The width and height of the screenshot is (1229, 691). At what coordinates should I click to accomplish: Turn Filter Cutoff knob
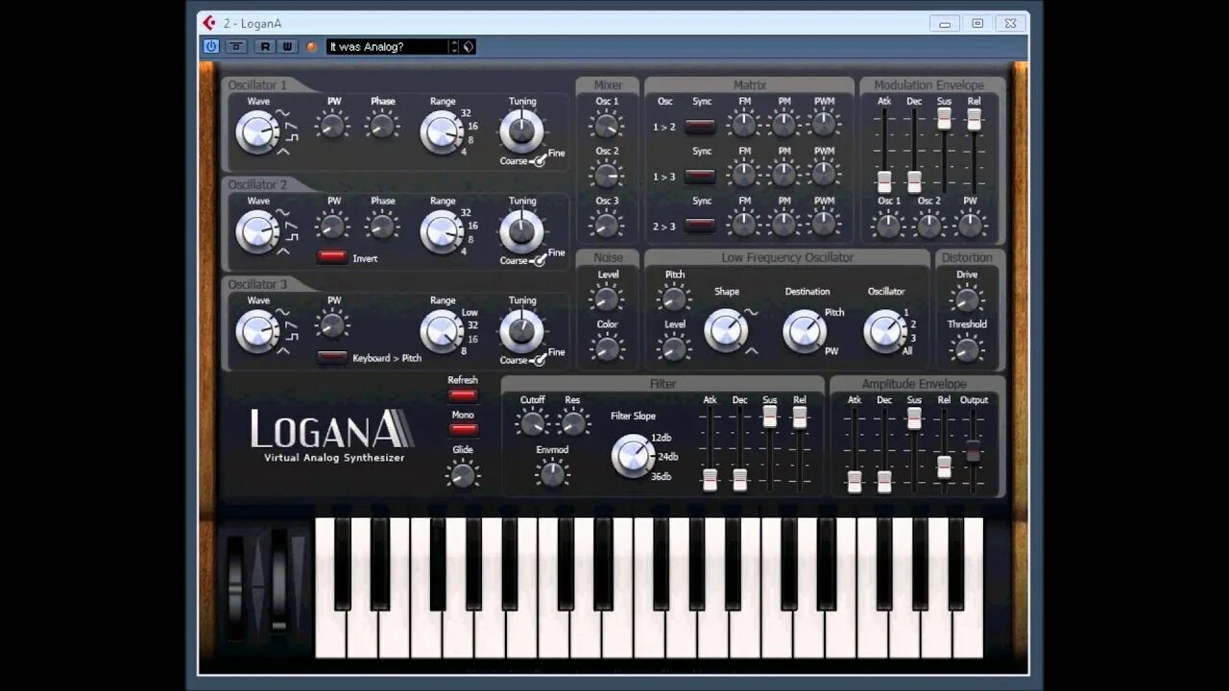(531, 423)
